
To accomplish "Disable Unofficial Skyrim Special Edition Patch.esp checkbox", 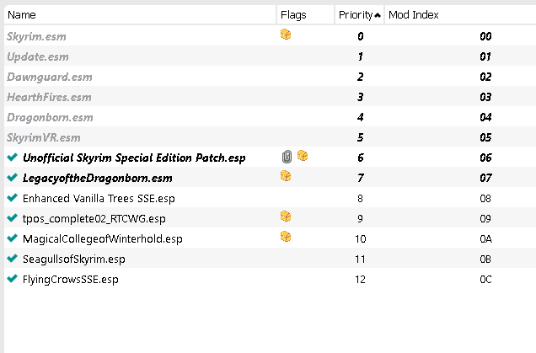I will [13, 158].
